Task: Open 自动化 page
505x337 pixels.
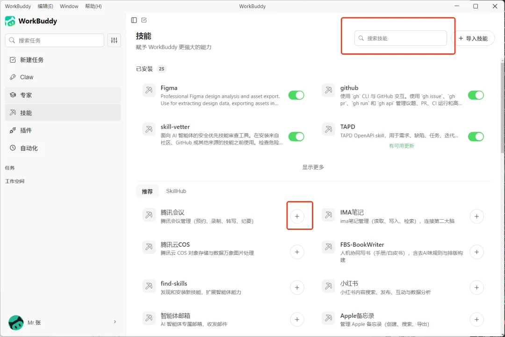Action: 63,148
